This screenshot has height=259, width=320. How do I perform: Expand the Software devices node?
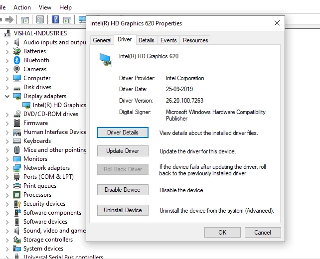point(7,222)
